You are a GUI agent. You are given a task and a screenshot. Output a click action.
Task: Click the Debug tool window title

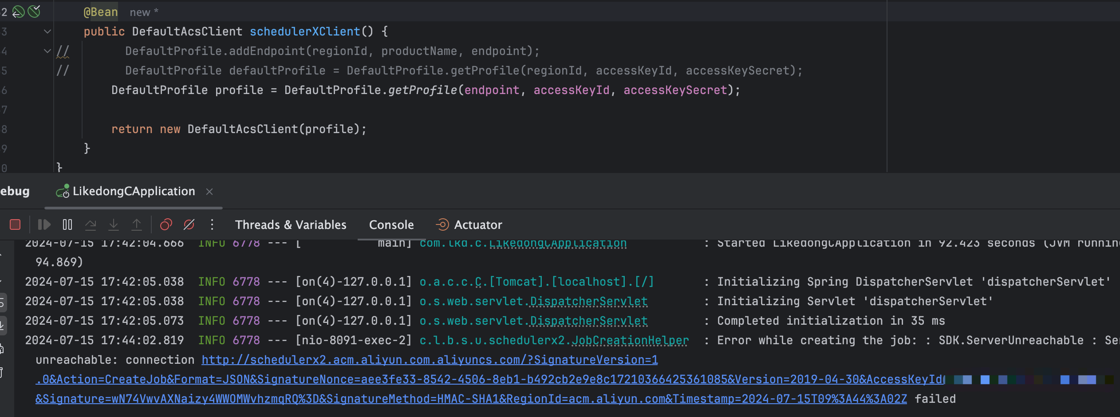[x=15, y=191]
